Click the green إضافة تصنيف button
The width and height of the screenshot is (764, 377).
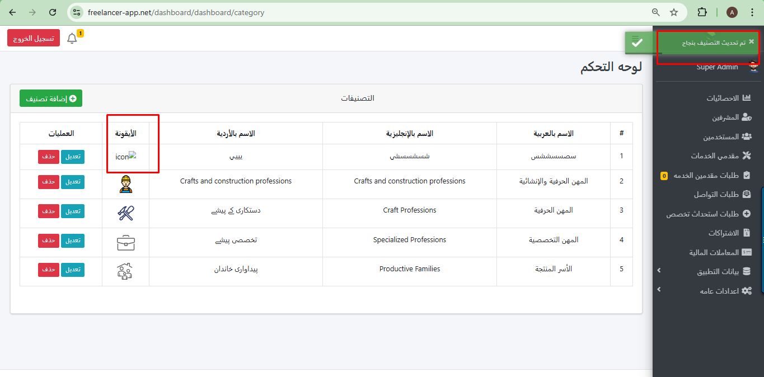click(x=51, y=98)
